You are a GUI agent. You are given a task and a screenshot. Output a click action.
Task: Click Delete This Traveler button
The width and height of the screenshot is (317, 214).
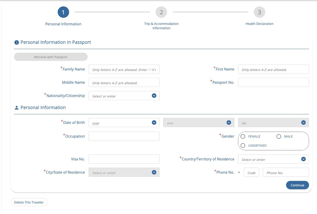pyautogui.click(x=29, y=202)
